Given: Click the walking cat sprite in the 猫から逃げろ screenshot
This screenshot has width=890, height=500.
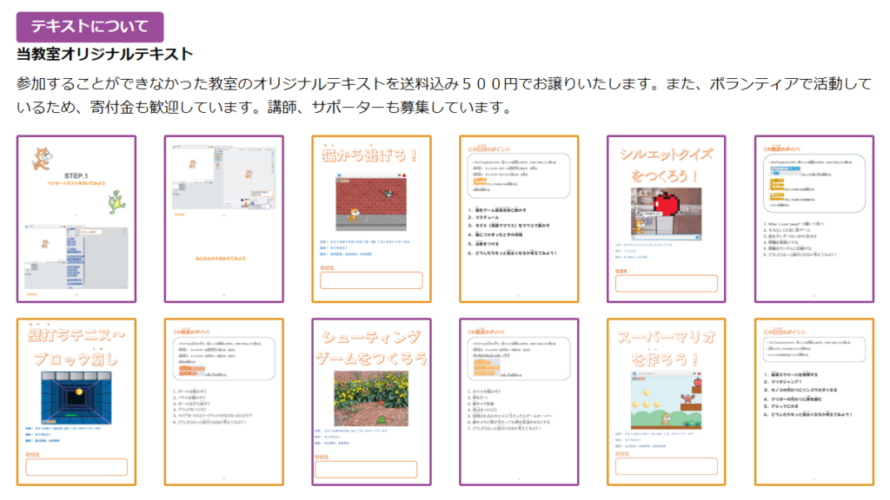Looking at the screenshot, I should (x=353, y=214).
